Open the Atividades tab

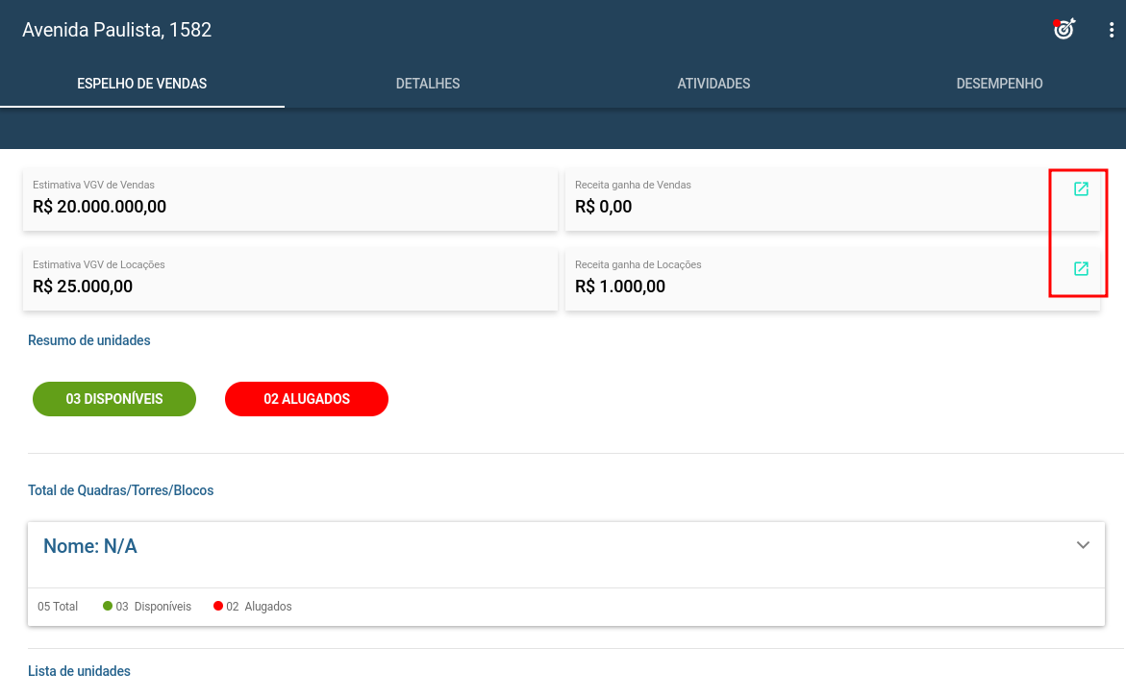click(x=713, y=84)
